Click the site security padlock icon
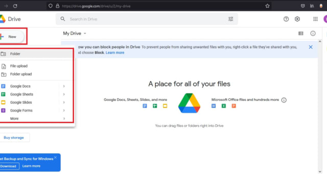The height and width of the screenshot is (184, 327). [58, 6]
